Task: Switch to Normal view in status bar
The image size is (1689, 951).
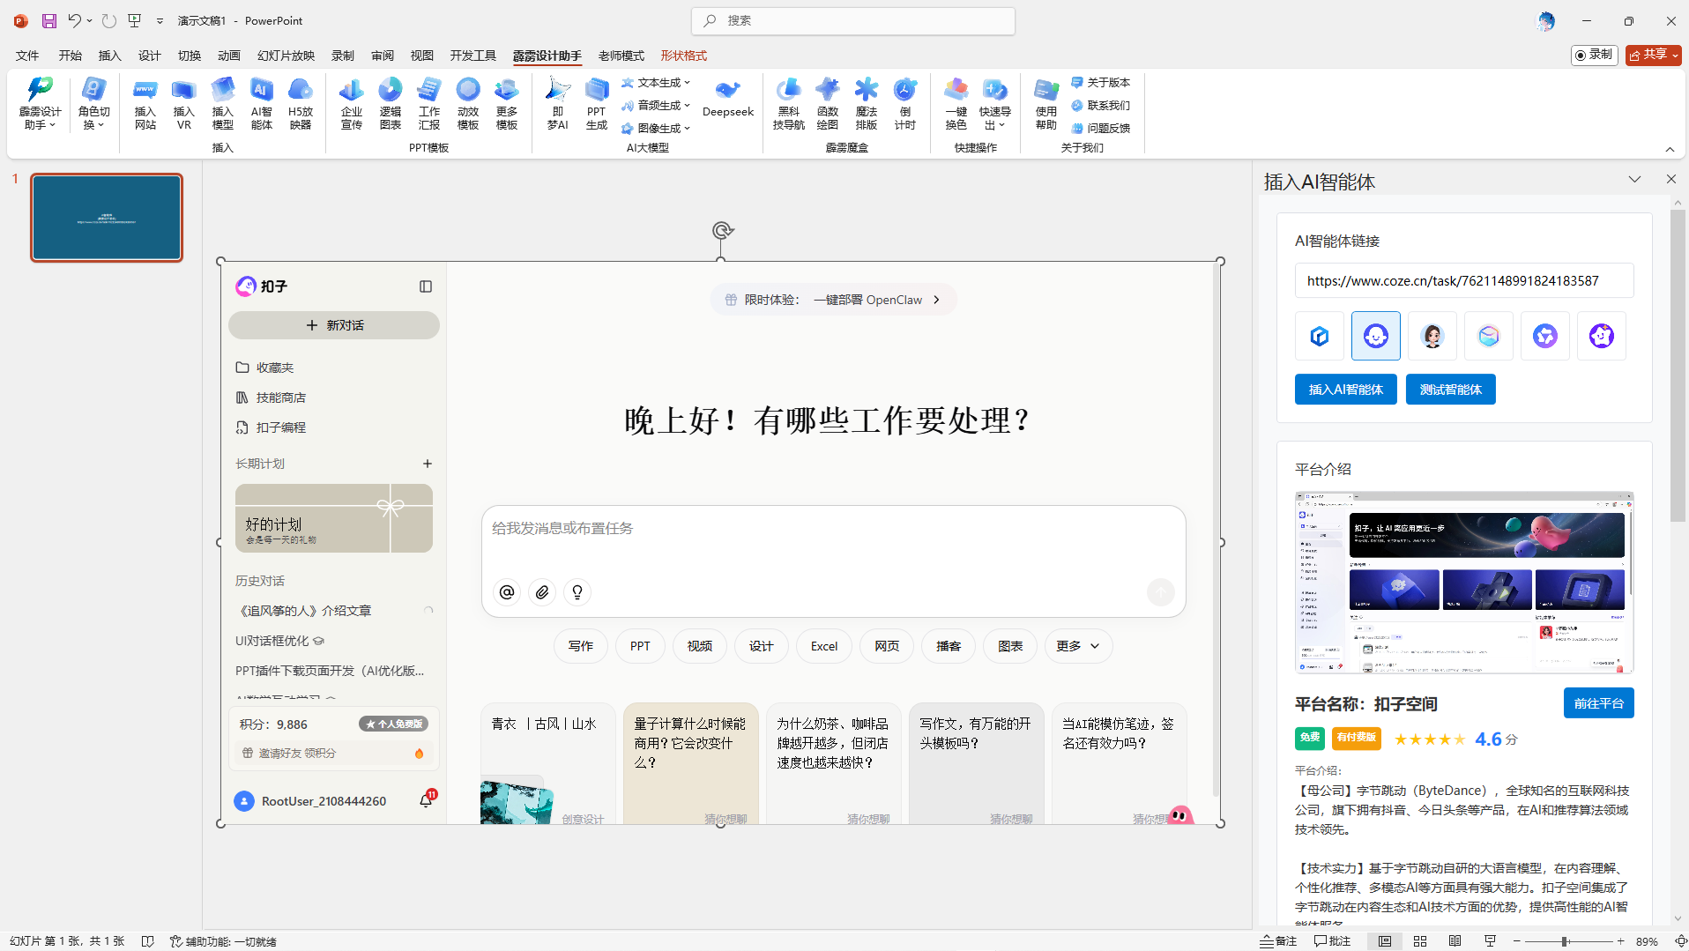Action: [1385, 941]
